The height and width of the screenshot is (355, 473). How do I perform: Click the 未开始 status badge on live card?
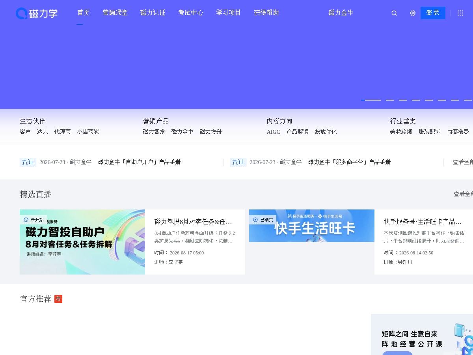34,220
